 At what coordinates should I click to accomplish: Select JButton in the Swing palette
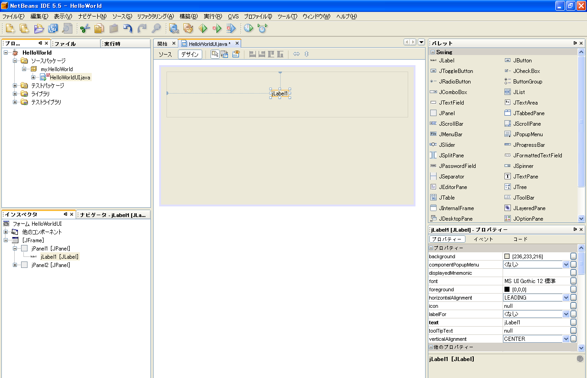522,61
